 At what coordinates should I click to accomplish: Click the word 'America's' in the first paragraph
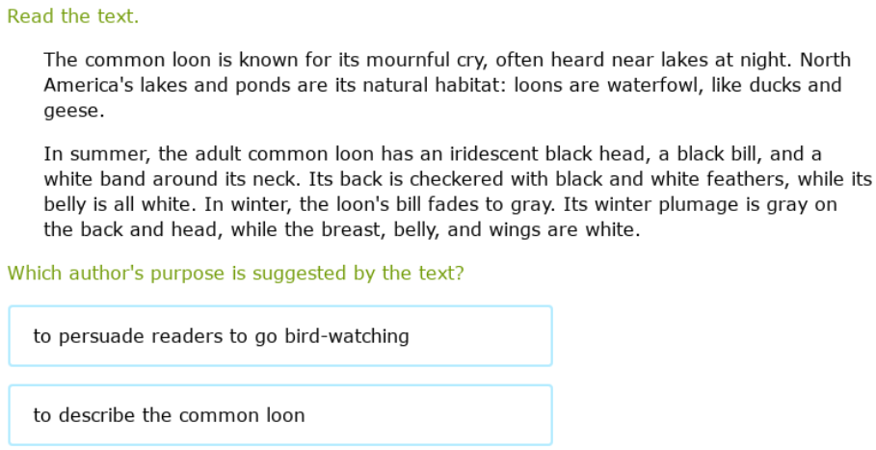click(84, 85)
